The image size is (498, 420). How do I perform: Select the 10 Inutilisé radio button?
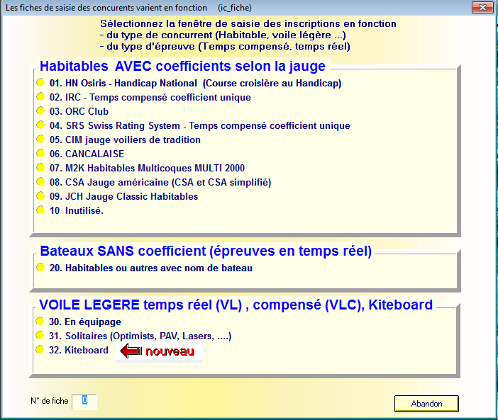tap(40, 210)
